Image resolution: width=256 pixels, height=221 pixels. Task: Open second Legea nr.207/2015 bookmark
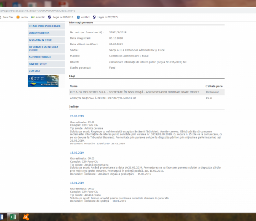(105, 17)
